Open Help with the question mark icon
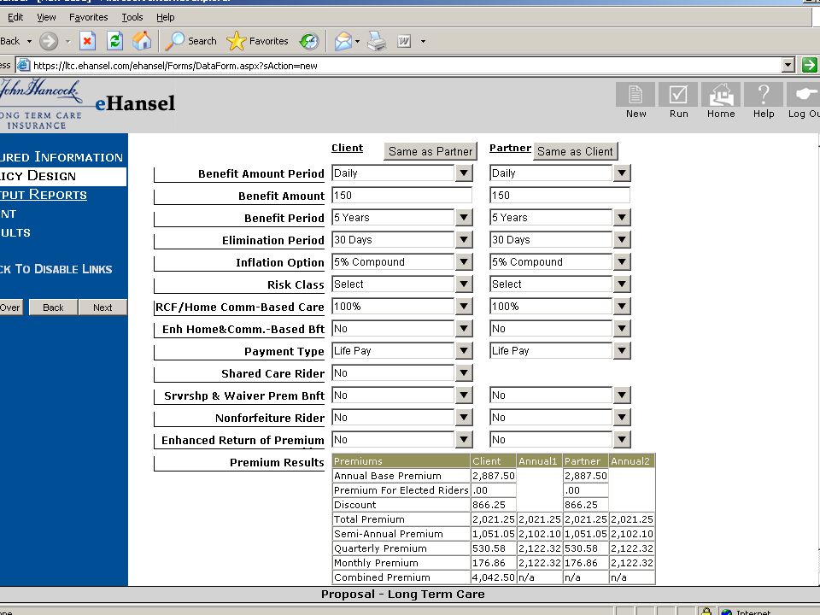Viewport: 820px width, 615px height. [764, 94]
